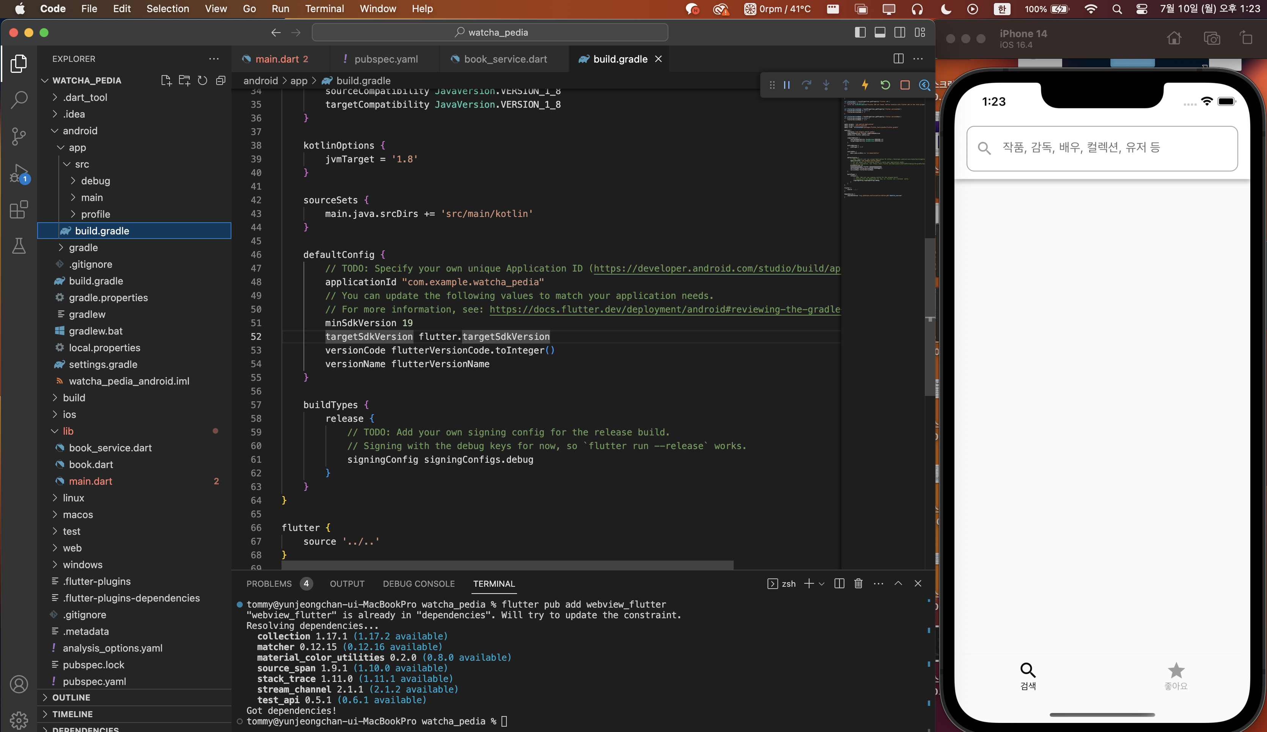Click the editor vertical scrollbar
Image resolution: width=1267 pixels, height=732 pixels.
[930, 317]
